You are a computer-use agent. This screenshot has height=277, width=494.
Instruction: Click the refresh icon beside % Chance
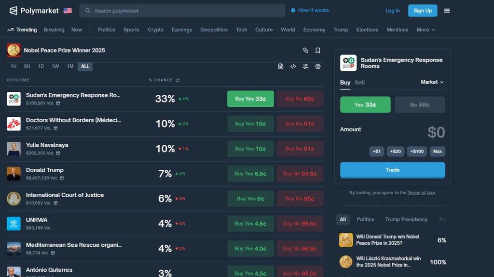click(x=178, y=80)
